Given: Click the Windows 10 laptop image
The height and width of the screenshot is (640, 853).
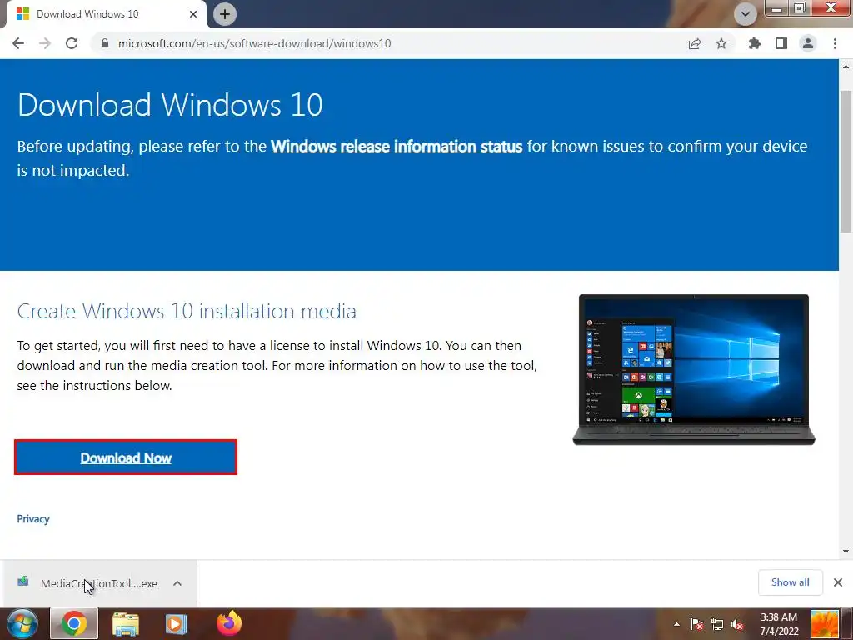Looking at the screenshot, I should (x=694, y=369).
